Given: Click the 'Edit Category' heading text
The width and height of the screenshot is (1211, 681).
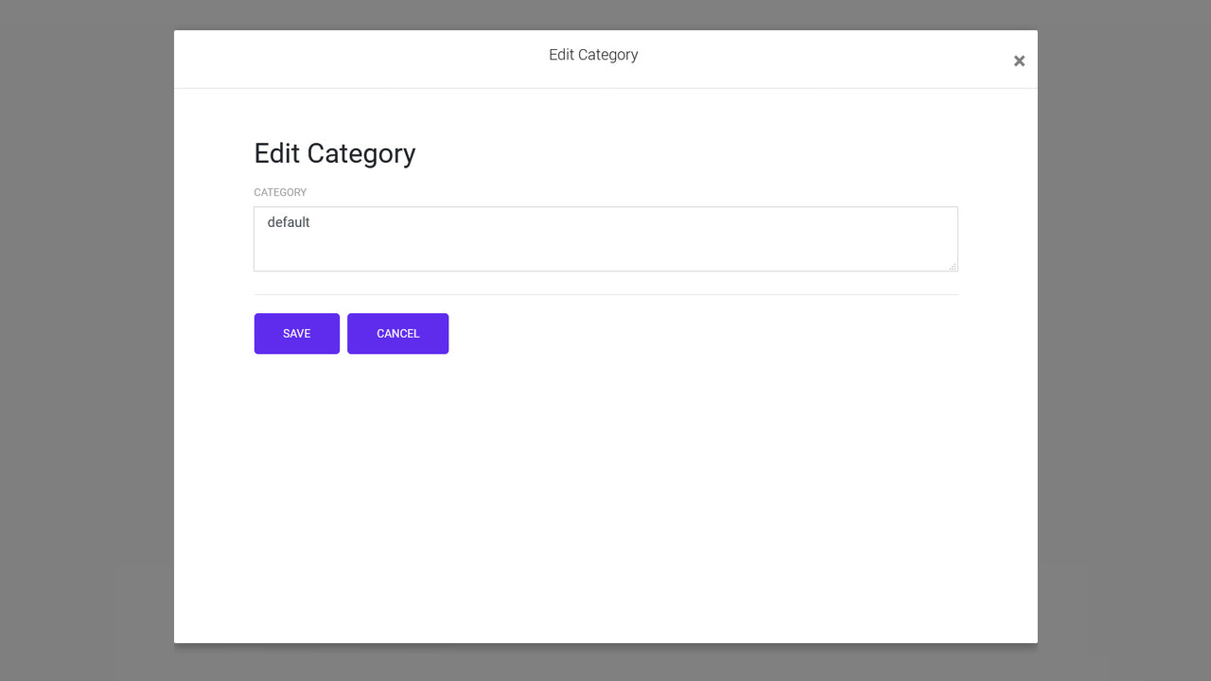Looking at the screenshot, I should 334,153.
